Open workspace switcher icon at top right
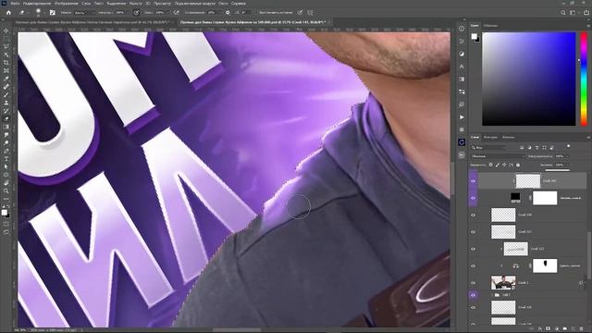The height and width of the screenshot is (333, 592). click(573, 12)
